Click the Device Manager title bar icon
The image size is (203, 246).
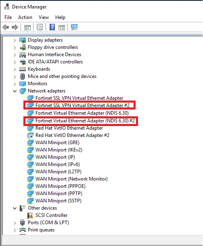click(x=6, y=6)
